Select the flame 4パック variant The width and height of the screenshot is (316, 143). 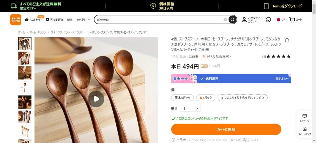click(206, 98)
